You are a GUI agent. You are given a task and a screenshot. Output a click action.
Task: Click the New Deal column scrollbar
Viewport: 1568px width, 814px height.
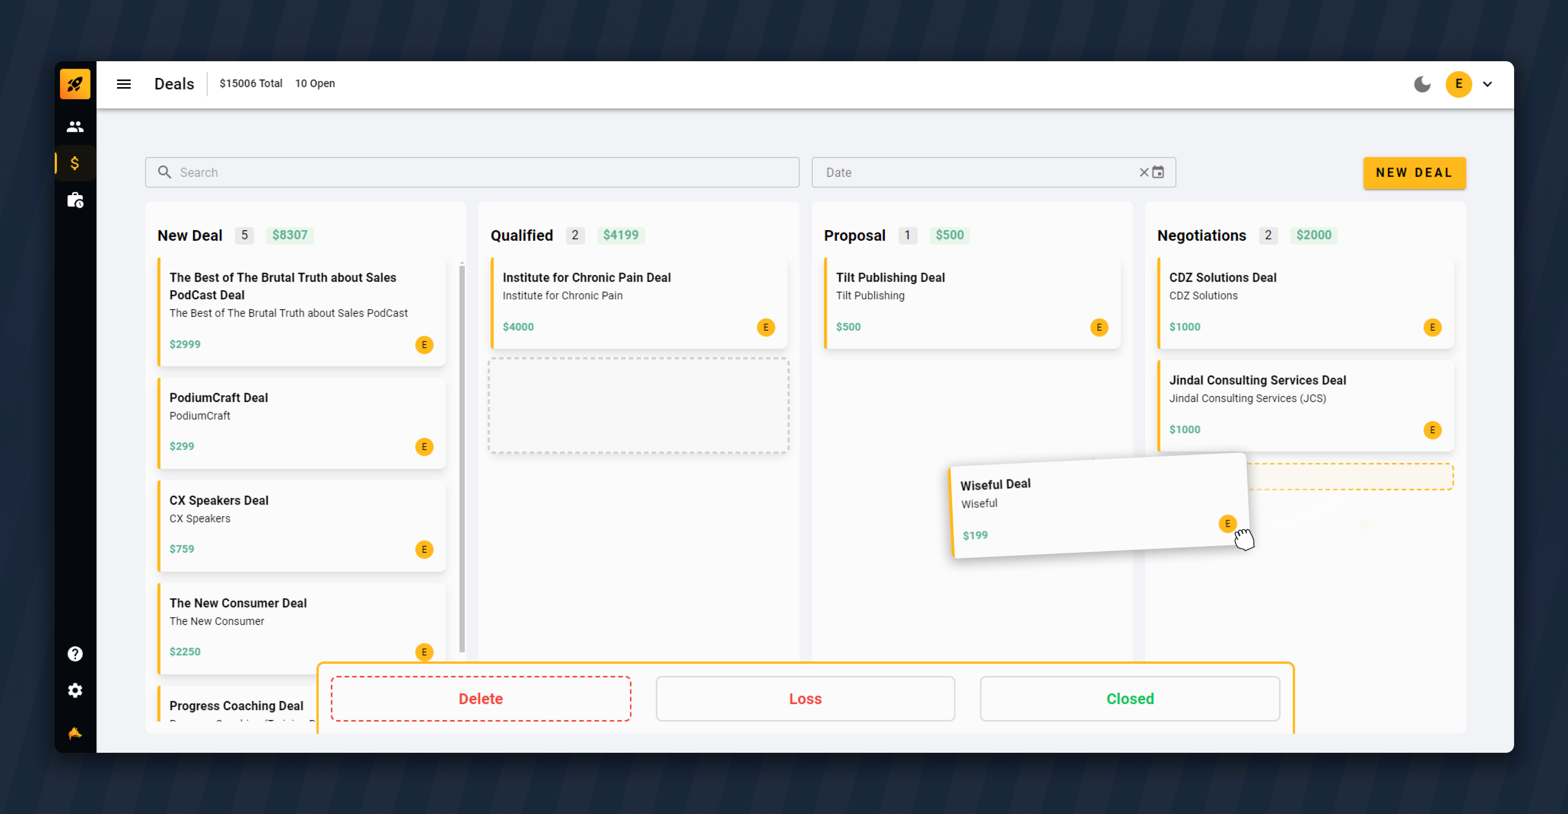click(462, 459)
